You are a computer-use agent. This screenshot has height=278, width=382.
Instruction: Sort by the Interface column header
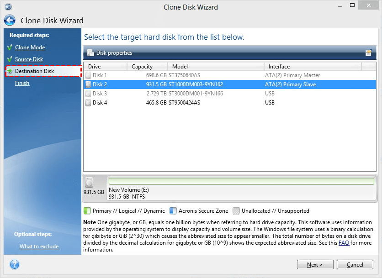point(313,67)
